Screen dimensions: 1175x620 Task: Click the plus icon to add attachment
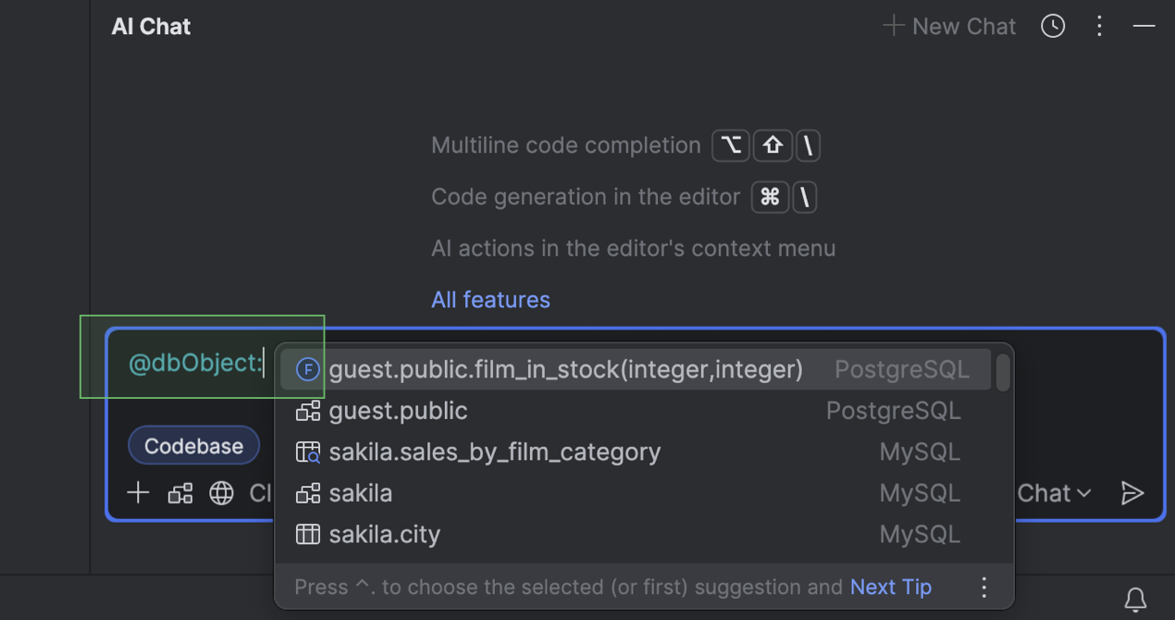tap(138, 493)
